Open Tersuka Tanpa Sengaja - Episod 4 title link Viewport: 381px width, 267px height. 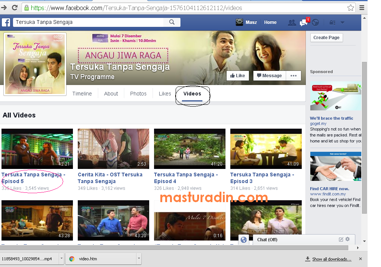pyautogui.click(x=186, y=178)
